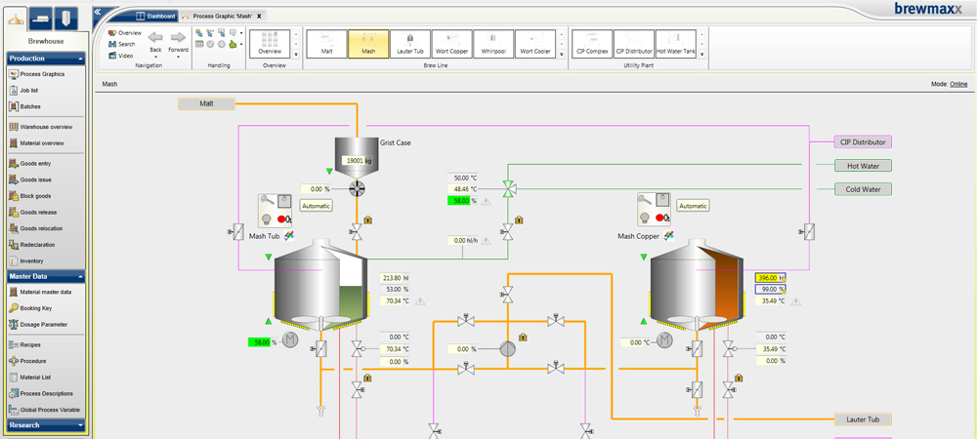Click the Online mode link

pos(958,84)
